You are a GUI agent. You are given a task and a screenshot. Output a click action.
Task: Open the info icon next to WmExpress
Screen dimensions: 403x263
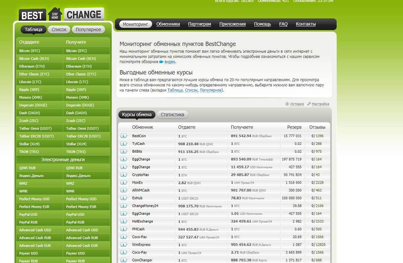click(x=124, y=245)
